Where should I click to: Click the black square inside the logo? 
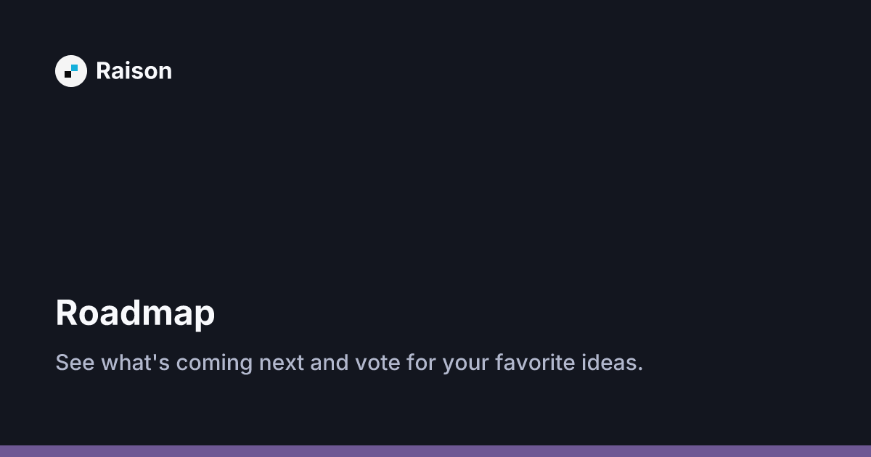coord(68,74)
